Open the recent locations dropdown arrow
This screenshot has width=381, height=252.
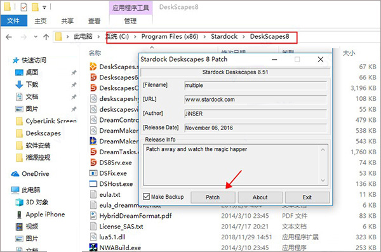(36, 37)
